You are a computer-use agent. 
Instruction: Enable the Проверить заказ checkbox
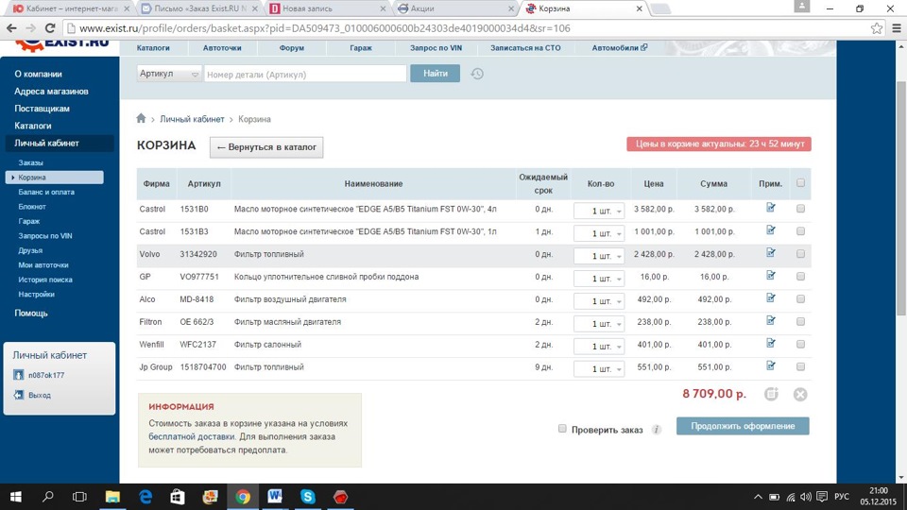click(x=562, y=429)
